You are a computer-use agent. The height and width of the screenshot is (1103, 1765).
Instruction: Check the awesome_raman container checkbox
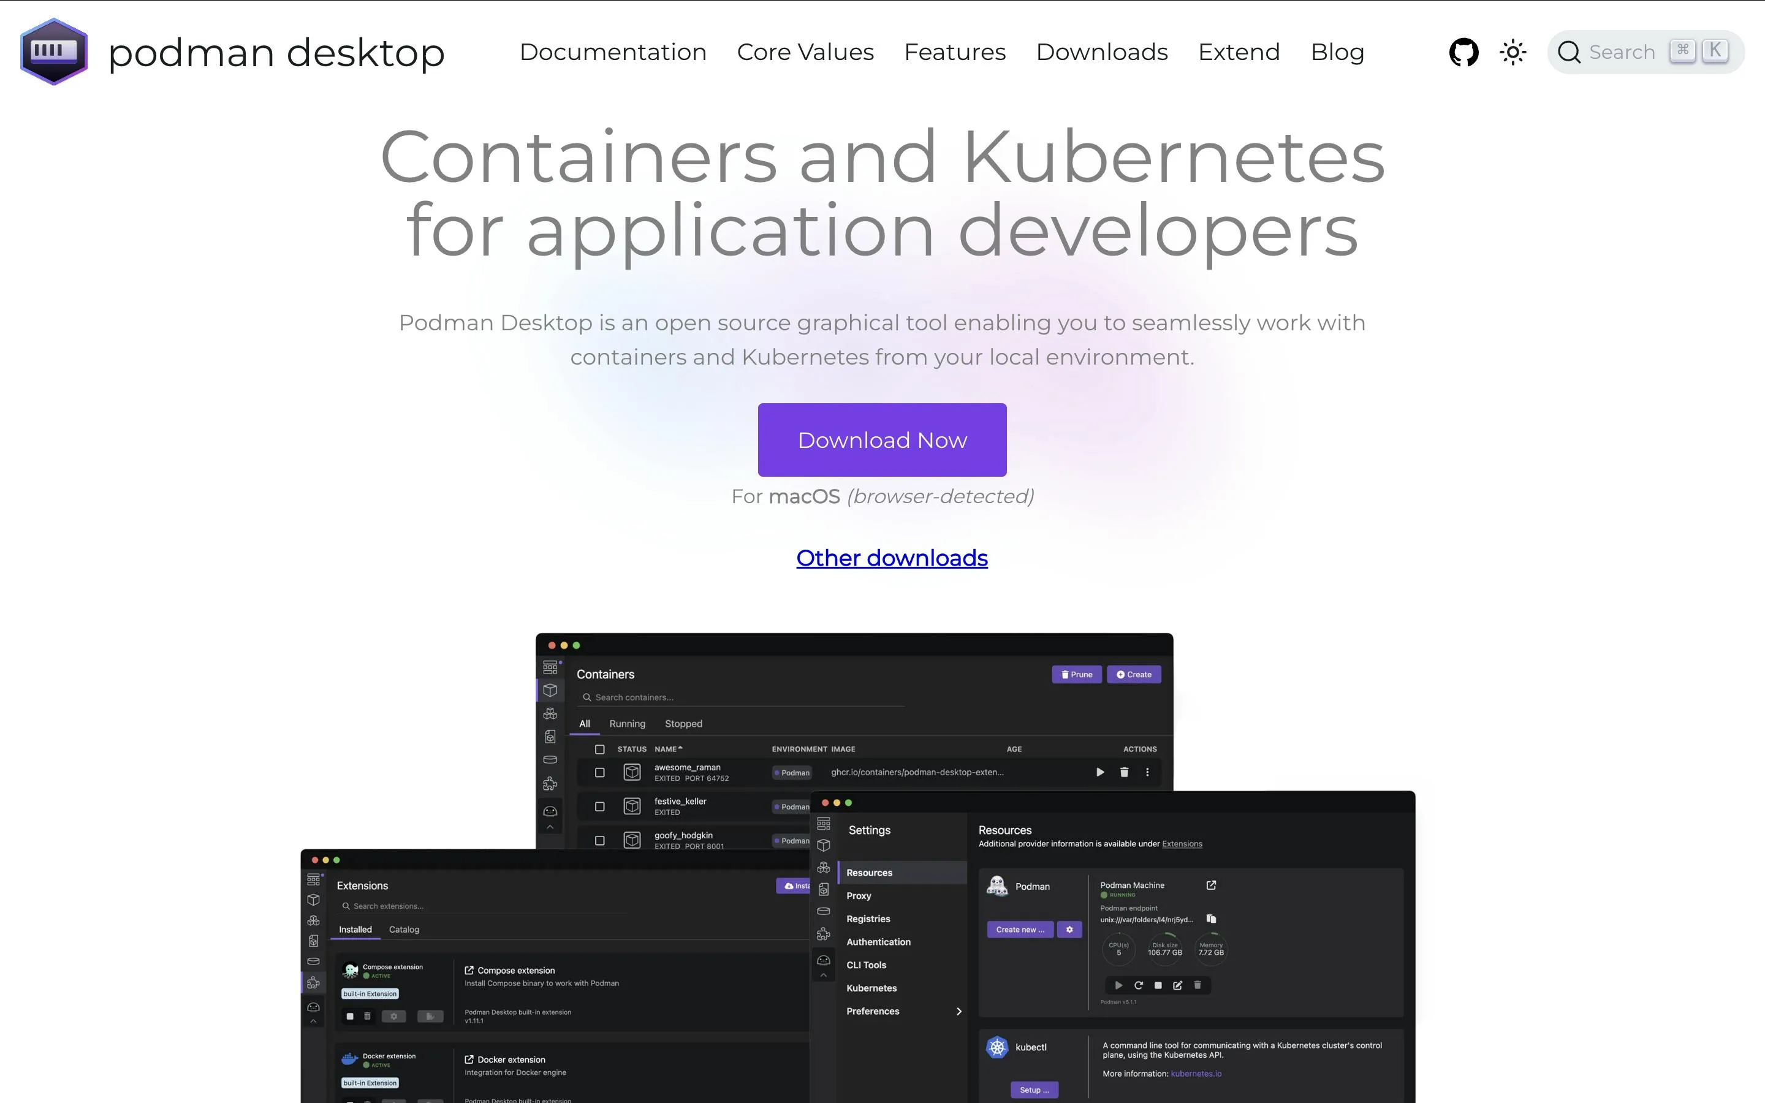[x=599, y=772]
